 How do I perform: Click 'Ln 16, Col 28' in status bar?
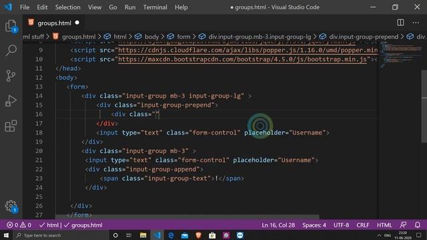(278, 225)
